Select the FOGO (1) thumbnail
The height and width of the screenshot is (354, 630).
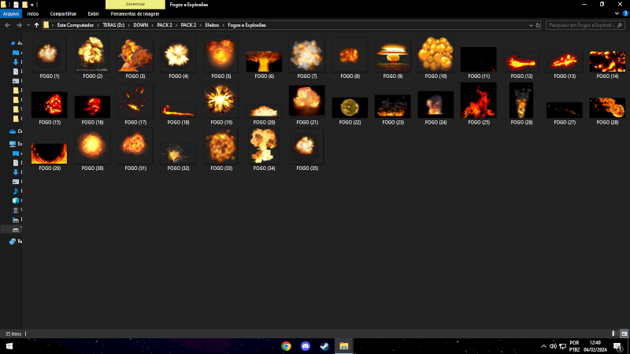point(50,54)
